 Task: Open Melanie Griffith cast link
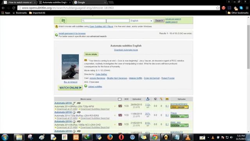(x=136, y=78)
